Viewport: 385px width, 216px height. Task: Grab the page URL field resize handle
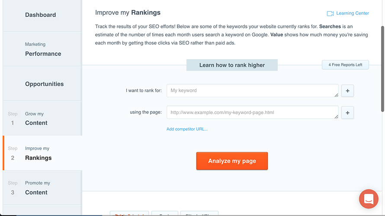click(336, 116)
